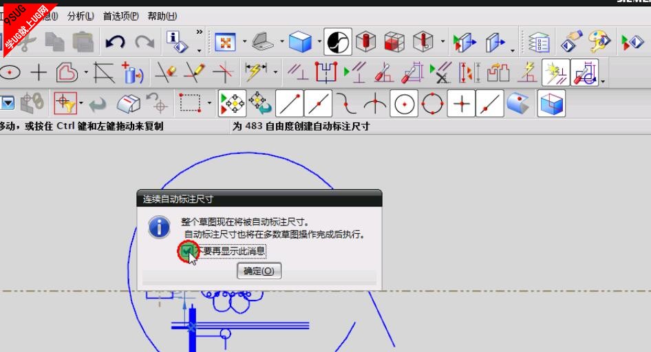
Task: Toggle Point on Curve snap option
Action: (x=490, y=103)
